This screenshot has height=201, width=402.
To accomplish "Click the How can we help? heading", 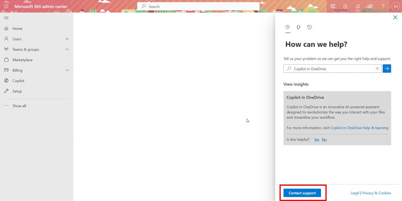I will tap(316, 44).
